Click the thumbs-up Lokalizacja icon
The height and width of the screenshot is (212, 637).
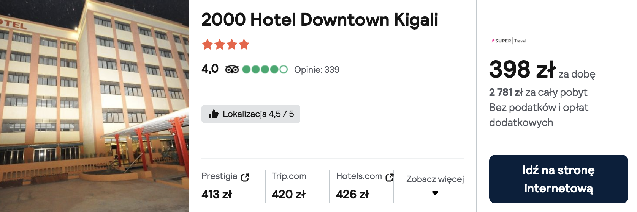(214, 114)
